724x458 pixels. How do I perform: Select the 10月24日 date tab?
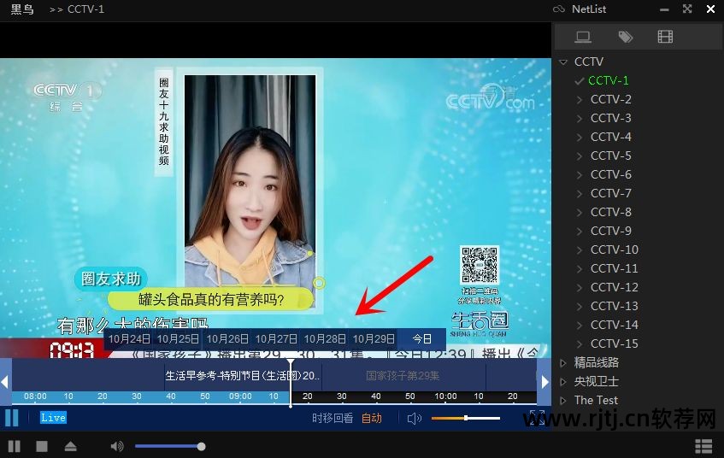coord(129,339)
